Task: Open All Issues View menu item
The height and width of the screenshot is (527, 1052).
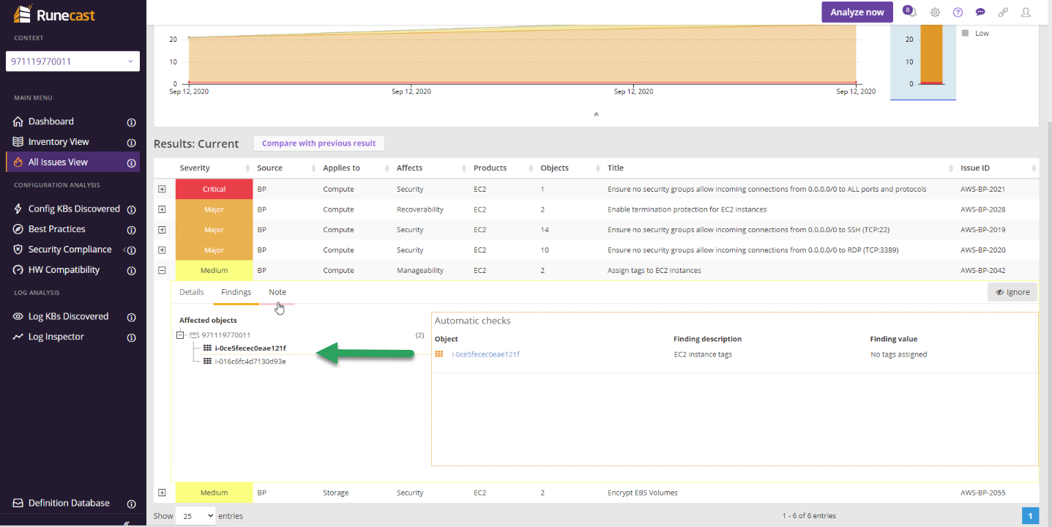Action: pos(58,162)
